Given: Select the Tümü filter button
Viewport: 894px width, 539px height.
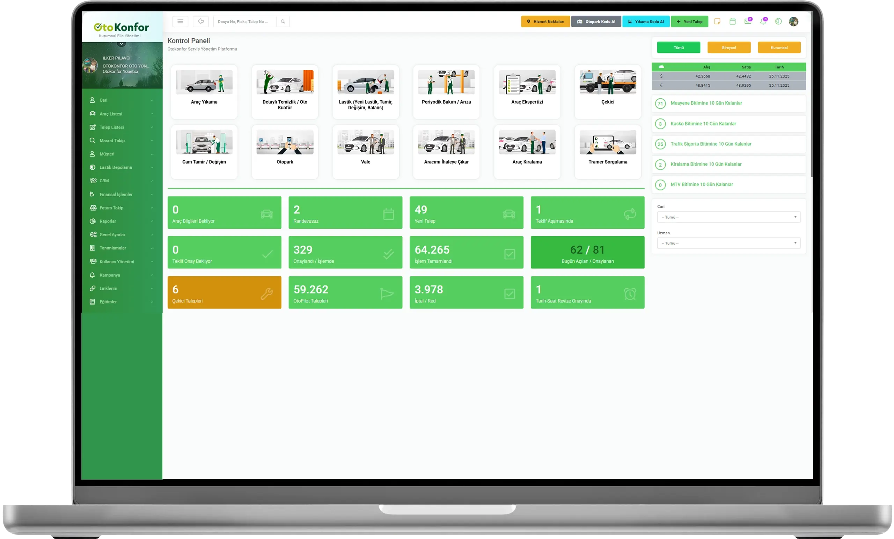Looking at the screenshot, I should tap(679, 48).
